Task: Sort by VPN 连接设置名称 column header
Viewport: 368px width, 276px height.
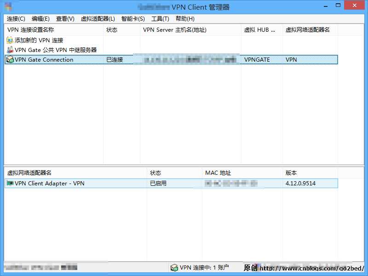Action: tap(54, 30)
